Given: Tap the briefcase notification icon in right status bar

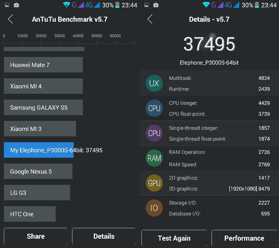Looking at the screenshot, I should coord(156,5).
